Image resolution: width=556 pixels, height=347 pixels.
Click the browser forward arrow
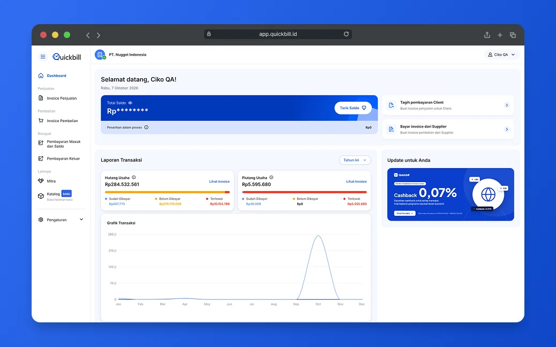(x=99, y=35)
